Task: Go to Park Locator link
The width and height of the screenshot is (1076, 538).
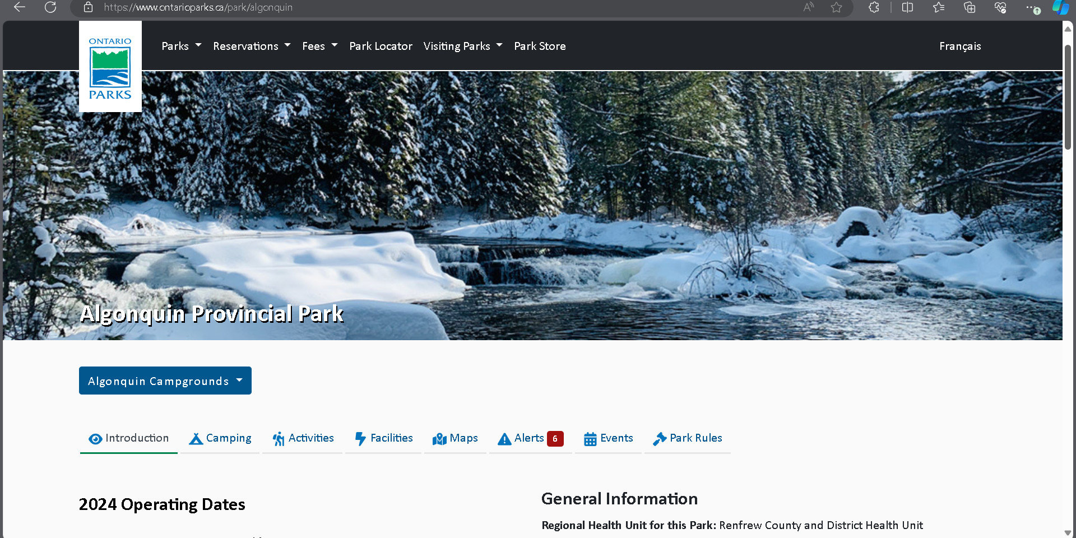Action: click(x=381, y=46)
